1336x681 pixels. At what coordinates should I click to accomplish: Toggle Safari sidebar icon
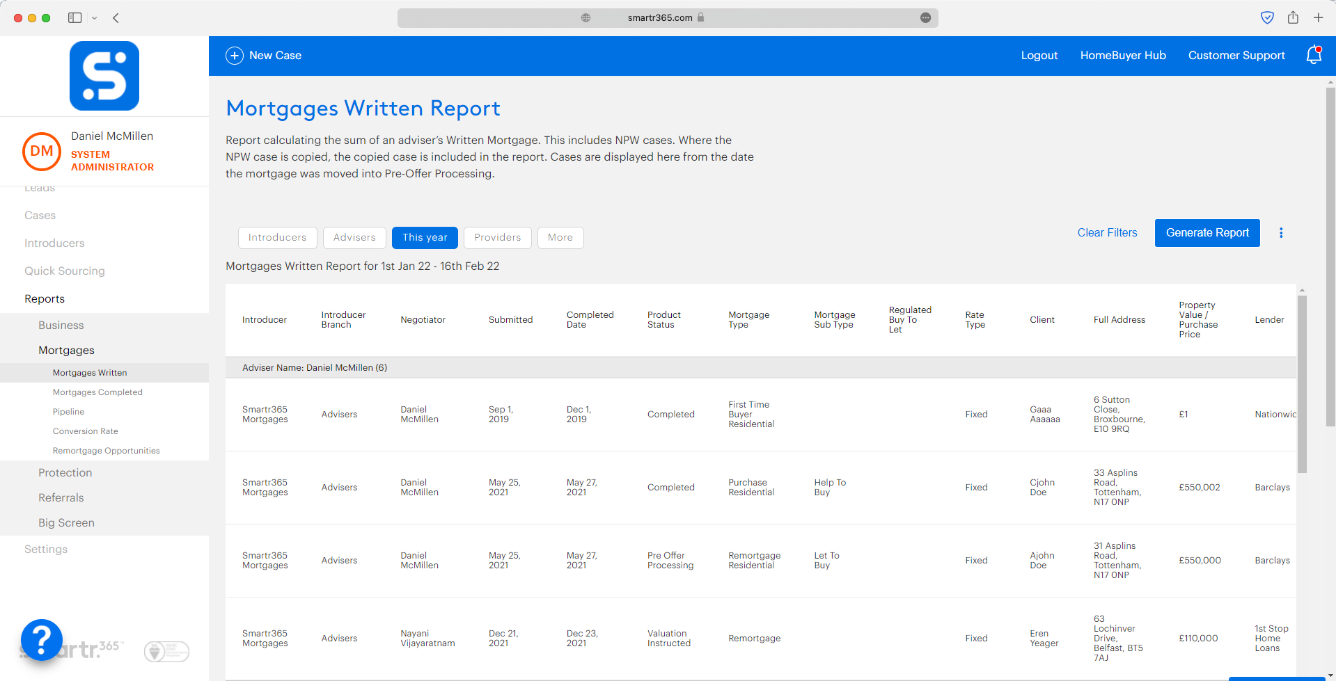tap(74, 18)
